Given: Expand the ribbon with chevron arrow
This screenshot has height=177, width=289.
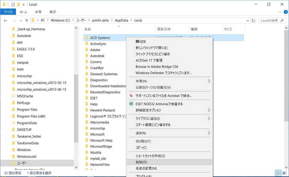Looking at the screenshot, I should pyautogui.click(x=280, y=12).
